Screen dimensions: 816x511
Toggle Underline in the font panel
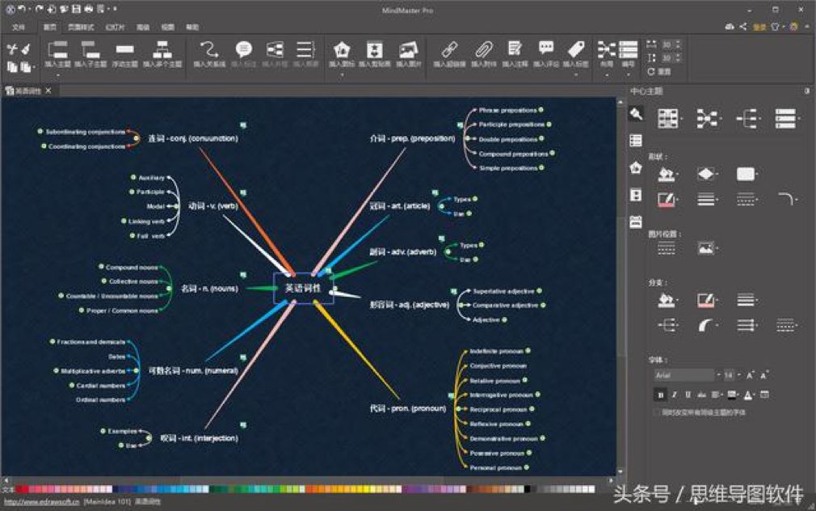tap(688, 395)
